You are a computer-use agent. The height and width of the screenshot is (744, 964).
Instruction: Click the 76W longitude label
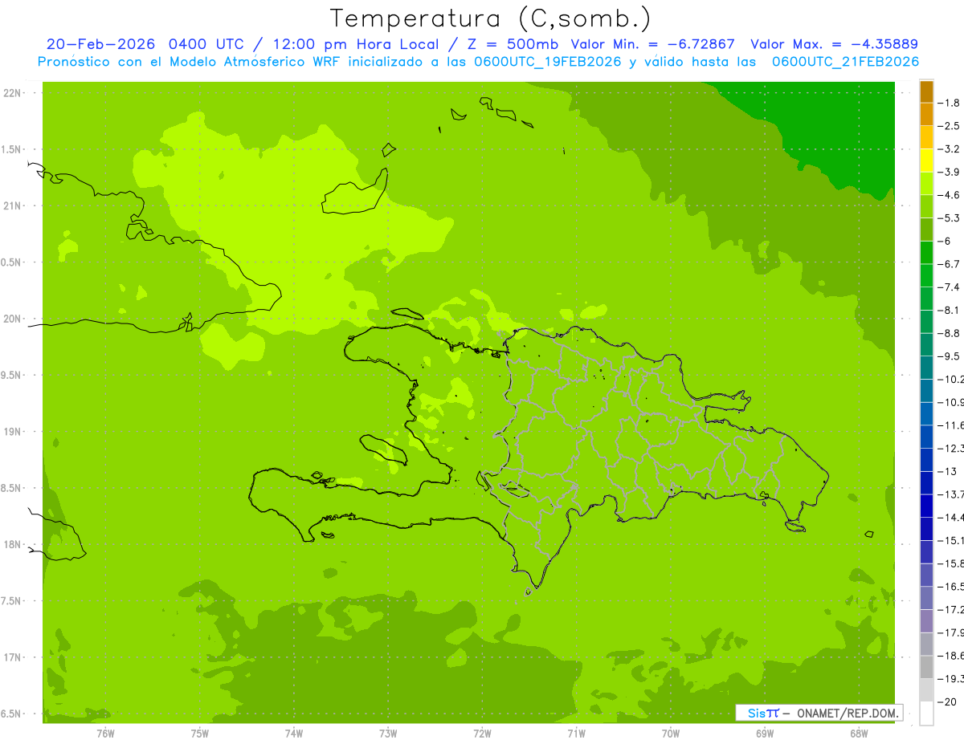point(105,734)
